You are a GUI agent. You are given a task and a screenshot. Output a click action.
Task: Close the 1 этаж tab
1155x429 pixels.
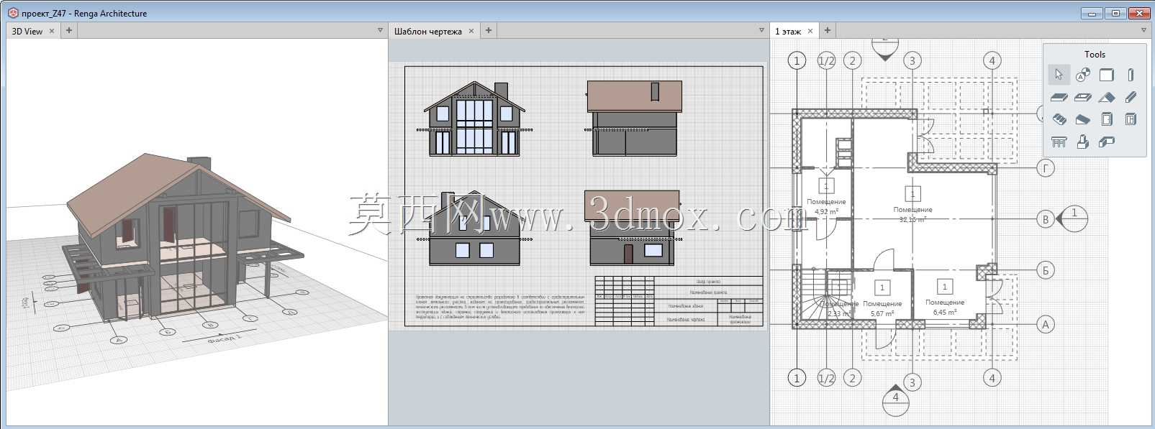tap(810, 31)
